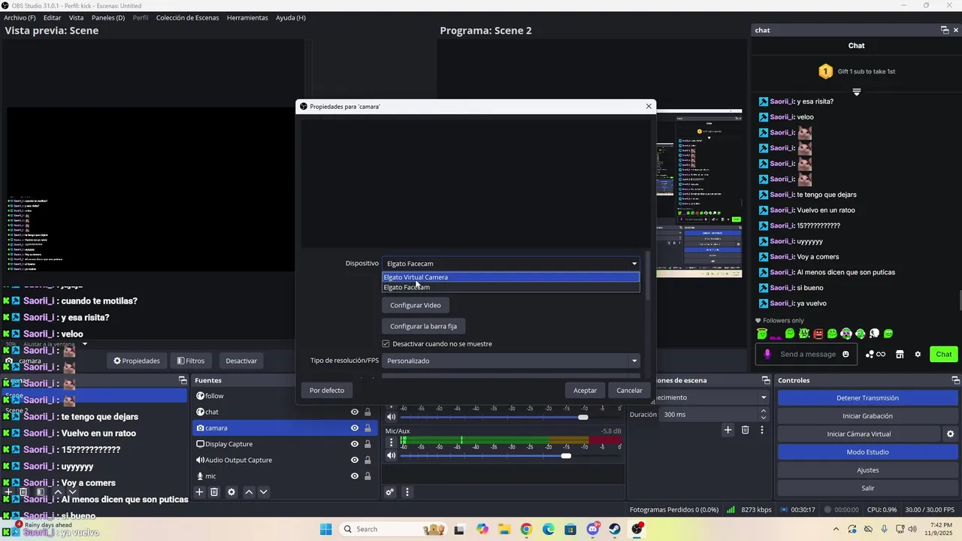The image size is (962, 541).
Task: Choose Elgato Virtual Camera from the list
Action: click(511, 277)
